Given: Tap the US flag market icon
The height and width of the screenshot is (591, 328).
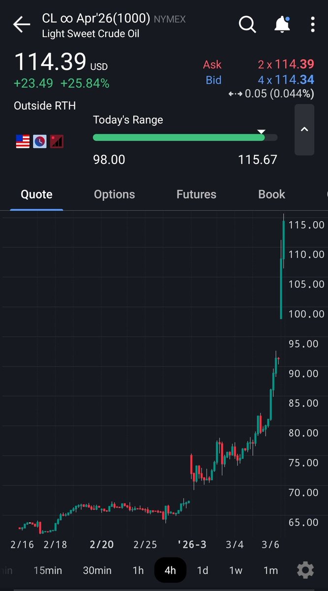Looking at the screenshot, I should pyautogui.click(x=23, y=142).
